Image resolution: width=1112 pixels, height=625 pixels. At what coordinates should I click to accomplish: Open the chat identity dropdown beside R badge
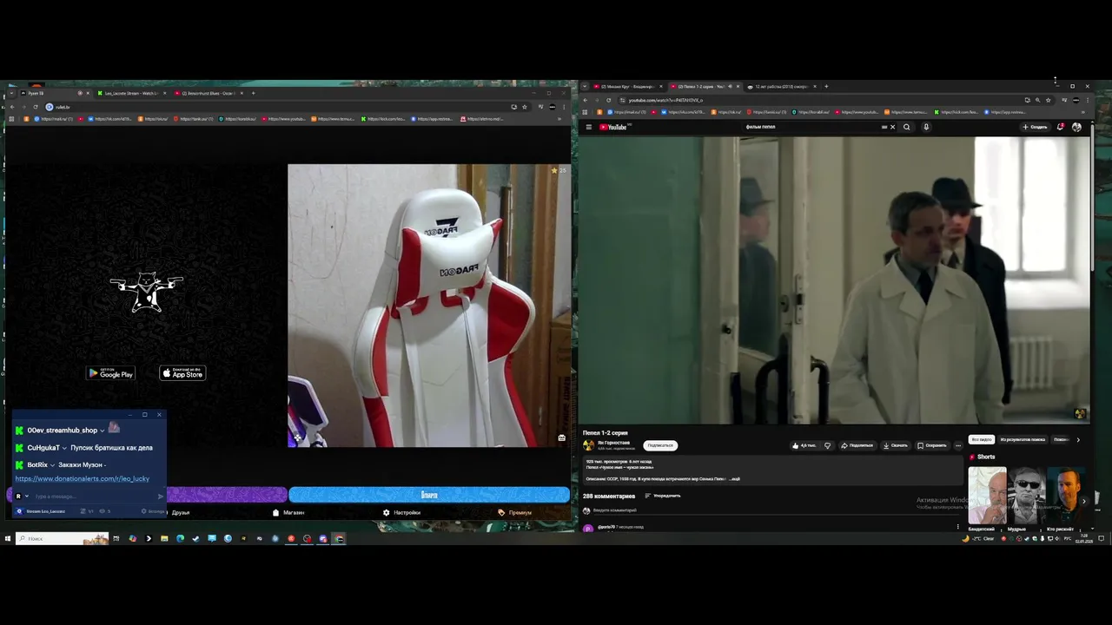(x=27, y=497)
